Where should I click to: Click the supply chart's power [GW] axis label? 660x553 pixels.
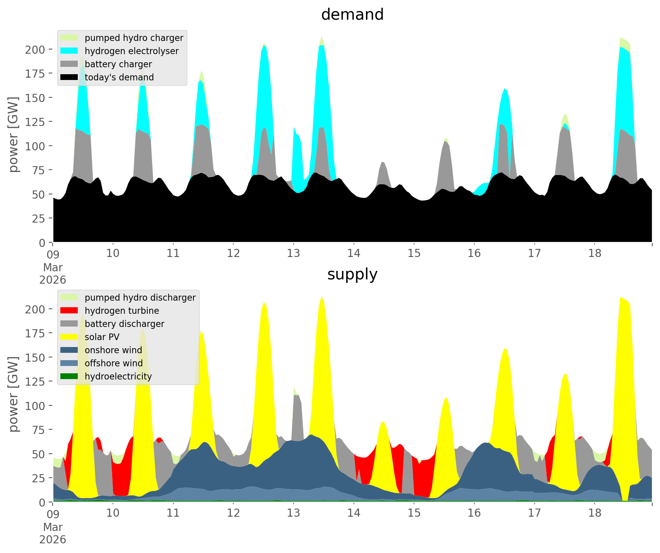pyautogui.click(x=14, y=394)
